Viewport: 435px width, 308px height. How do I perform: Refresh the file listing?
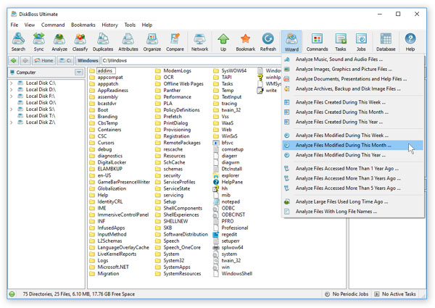(268, 42)
